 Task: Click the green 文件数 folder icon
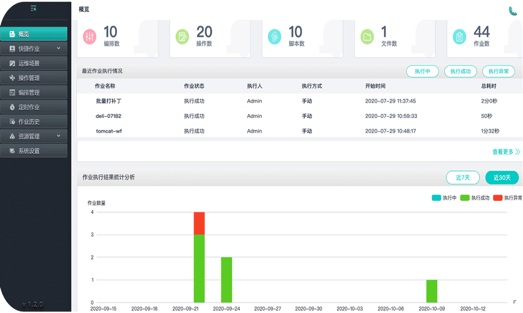point(367,37)
